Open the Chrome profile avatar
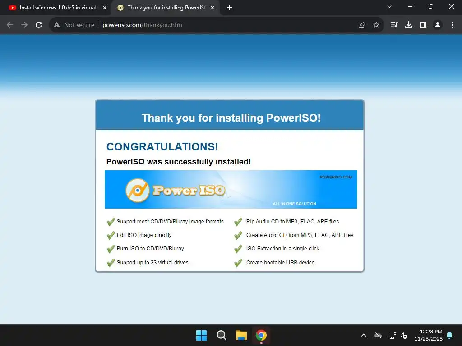Image resolution: width=462 pixels, height=346 pixels. [x=438, y=25]
